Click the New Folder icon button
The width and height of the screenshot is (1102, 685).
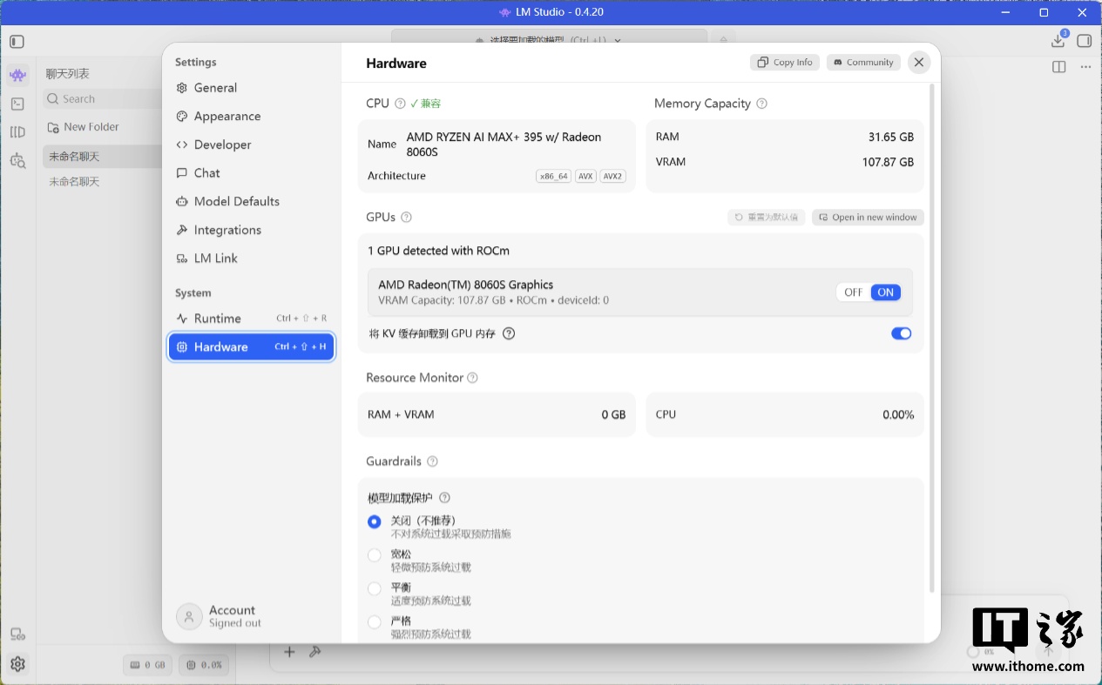pos(53,127)
